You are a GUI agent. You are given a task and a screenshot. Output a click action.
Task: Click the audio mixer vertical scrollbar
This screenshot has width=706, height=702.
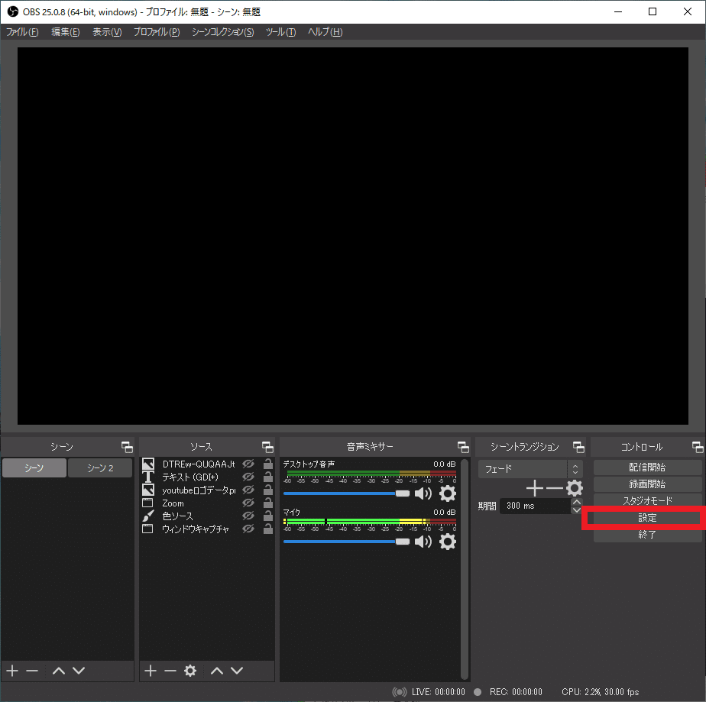(465, 569)
